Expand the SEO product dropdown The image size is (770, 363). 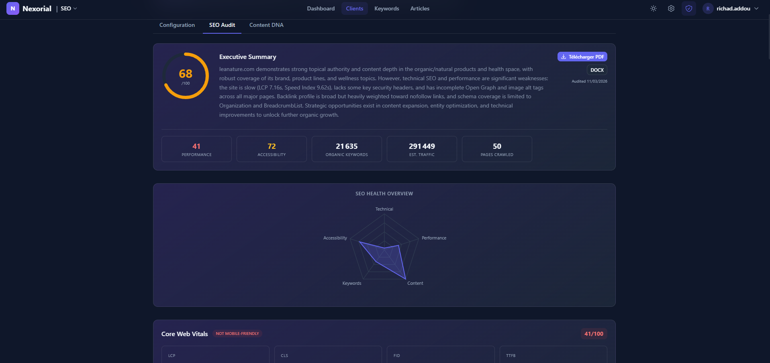(x=68, y=8)
